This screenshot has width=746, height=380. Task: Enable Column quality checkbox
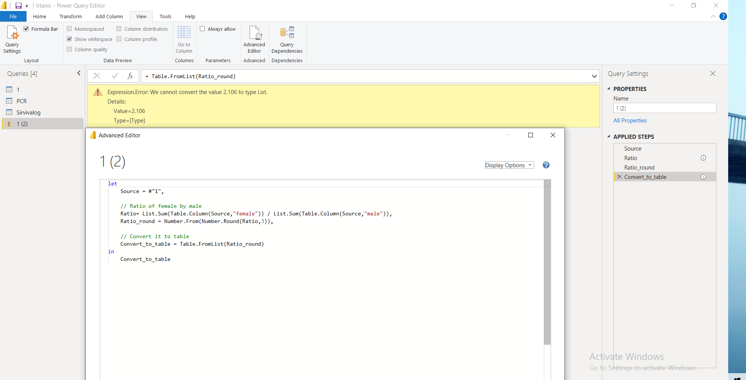[x=69, y=49]
